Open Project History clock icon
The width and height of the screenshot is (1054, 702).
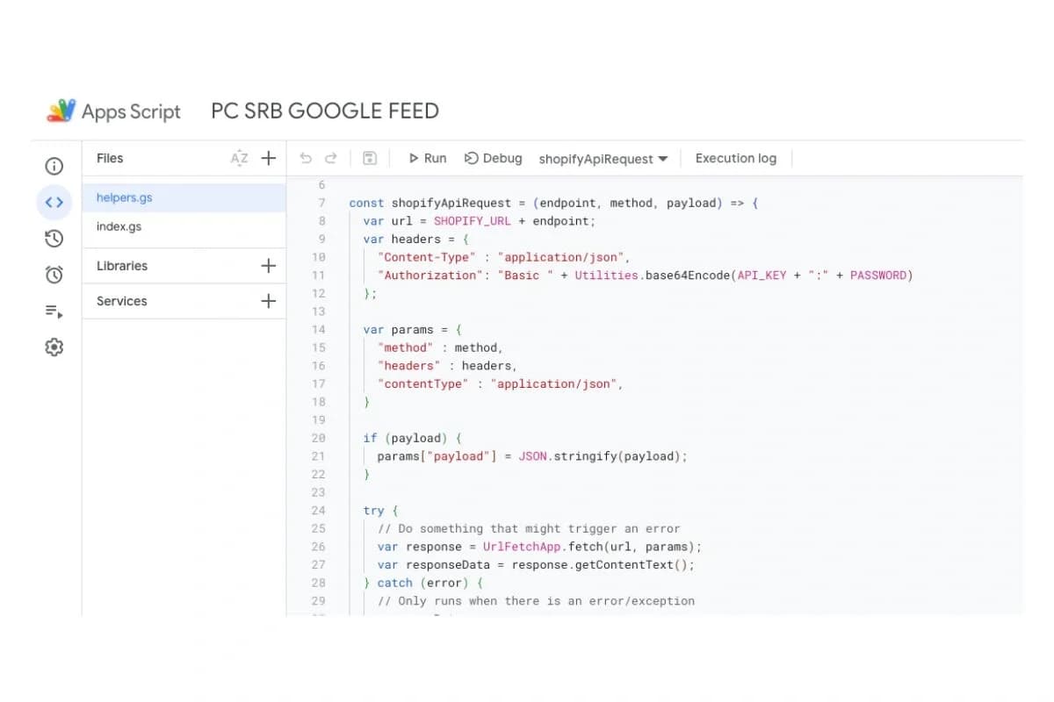(54, 239)
